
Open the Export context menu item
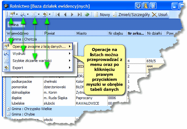[38, 68]
